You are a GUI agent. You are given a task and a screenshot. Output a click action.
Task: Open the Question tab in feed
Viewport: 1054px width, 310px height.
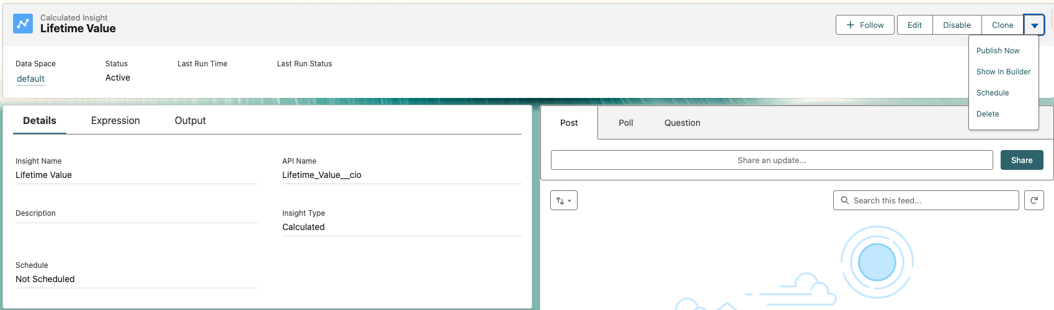(682, 123)
